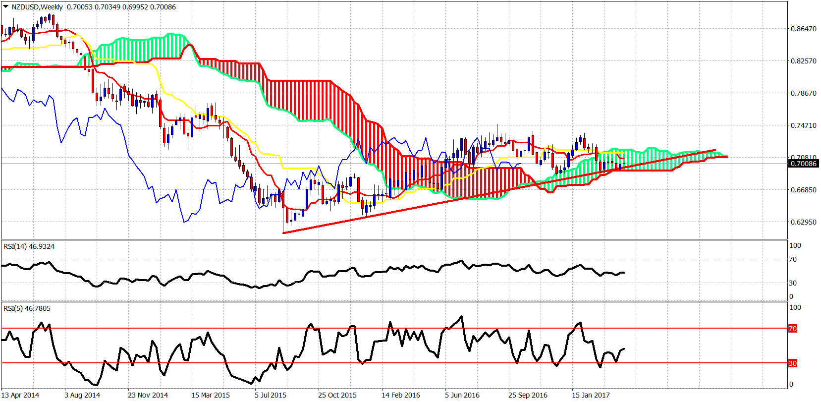Image resolution: width=821 pixels, height=402 pixels.
Task: Click price axis label 0.86470
Action: pos(803,29)
